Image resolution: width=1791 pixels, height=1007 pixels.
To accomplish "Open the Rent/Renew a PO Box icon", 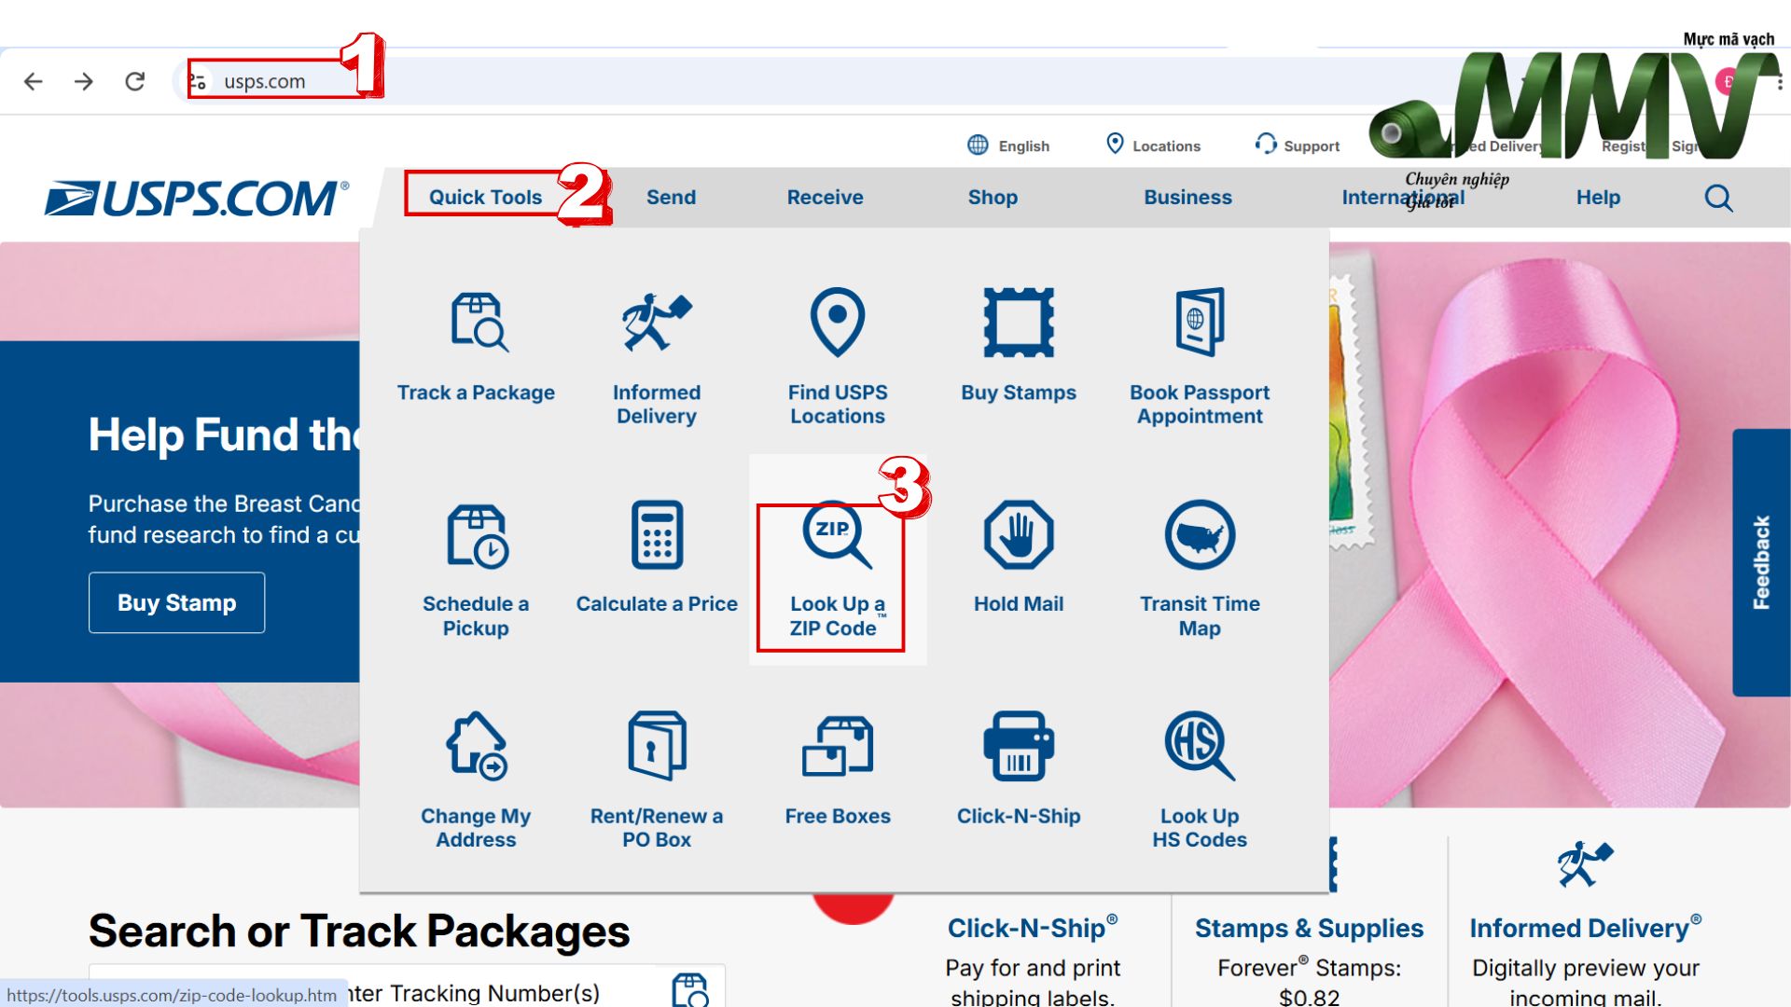I will tap(657, 746).
